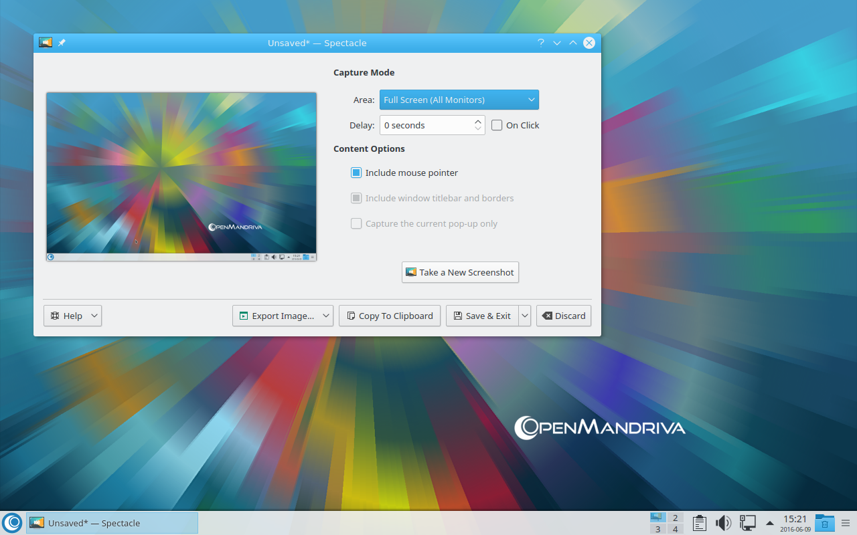The height and width of the screenshot is (535, 857).
Task: Click the question mark help icon in title bar
Action: click(x=541, y=43)
